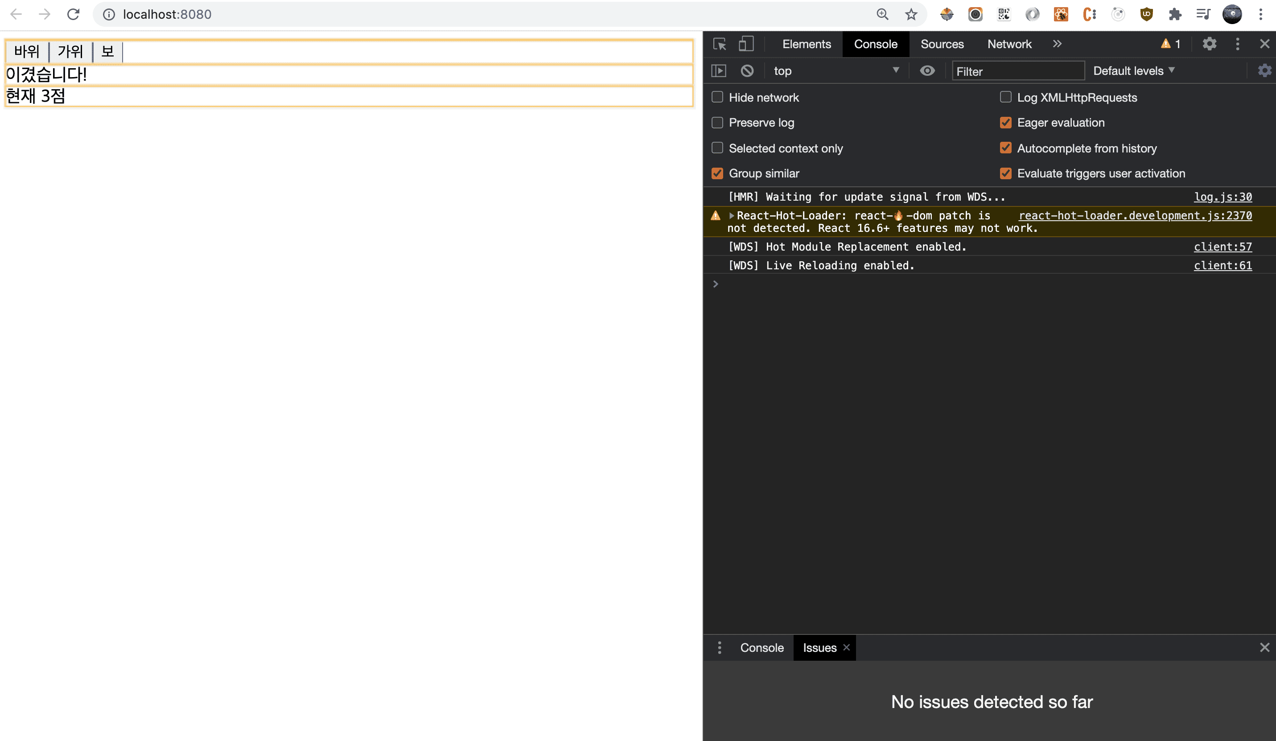Open the Extensions puzzle icon
This screenshot has height=741, width=1276.
pyautogui.click(x=1175, y=14)
